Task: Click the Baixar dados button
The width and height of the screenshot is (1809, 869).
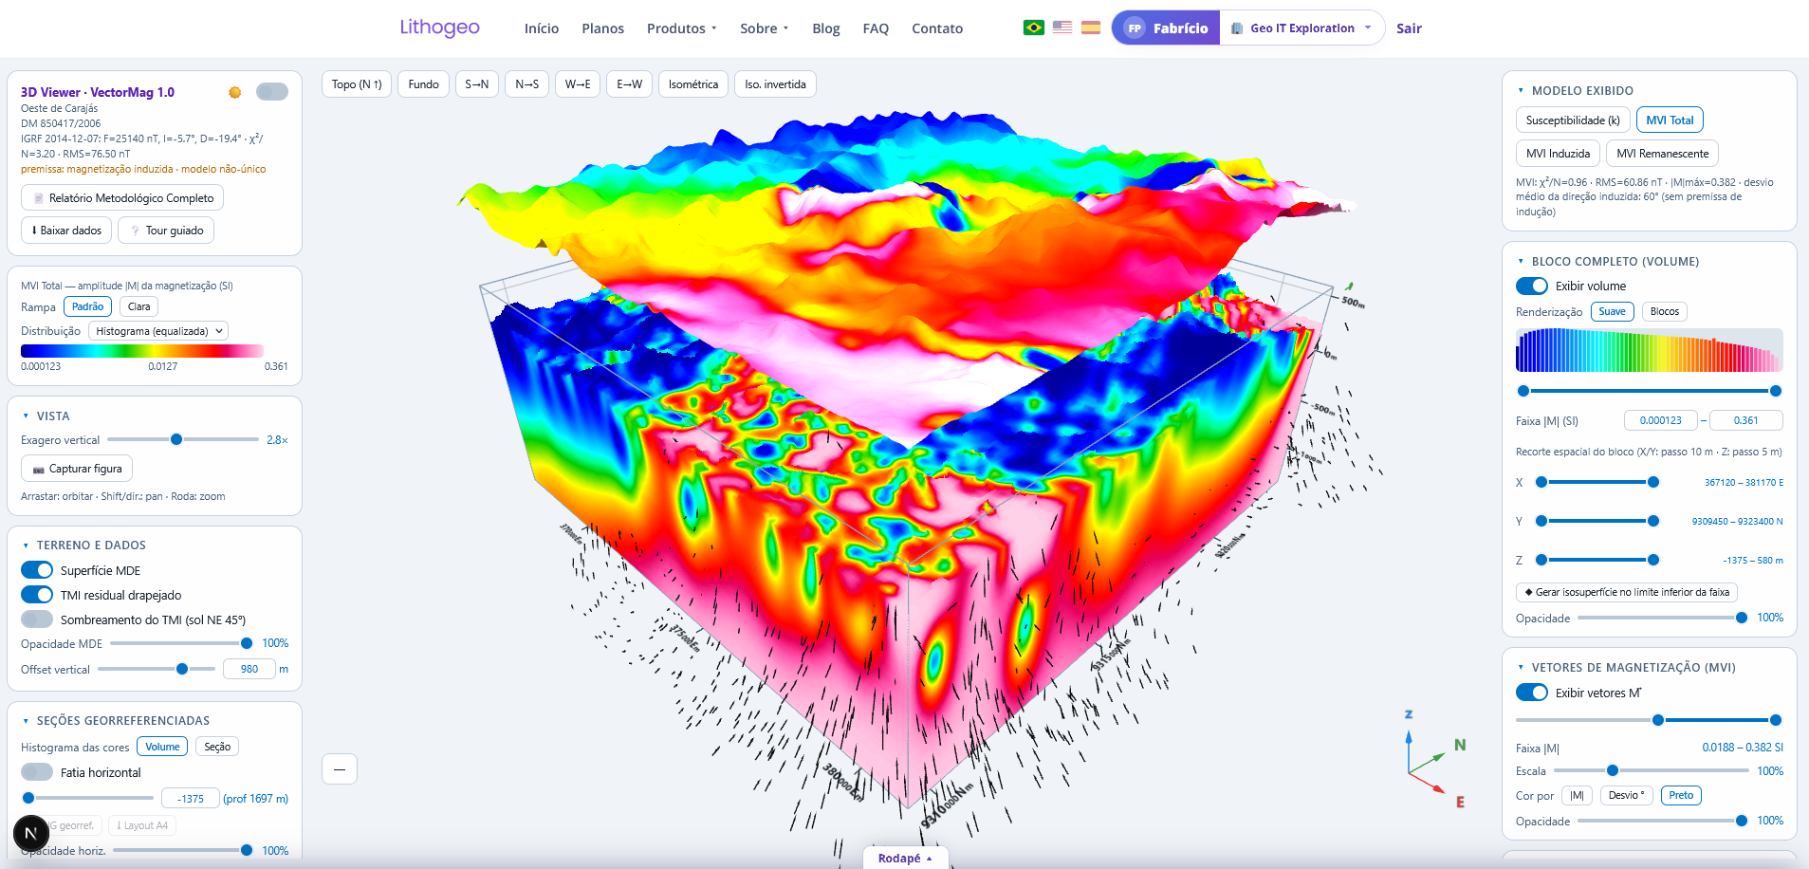Action: pos(66,231)
